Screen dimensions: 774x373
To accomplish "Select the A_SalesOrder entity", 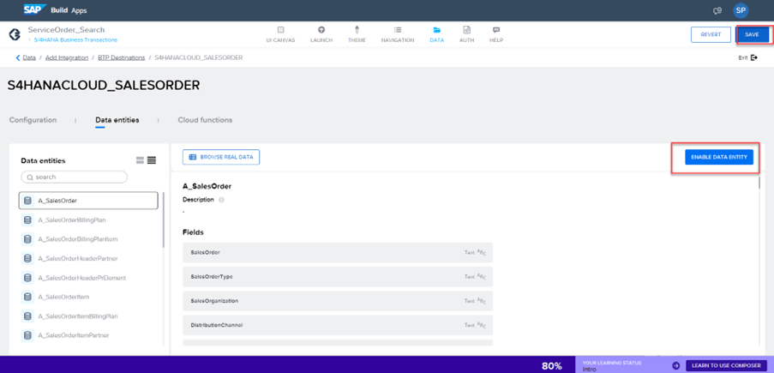I will [x=88, y=201].
